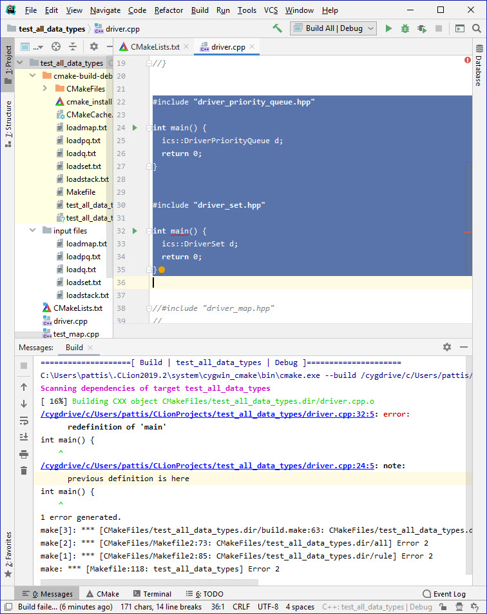Open the Refactor menu
487x614 pixels.
click(169, 10)
